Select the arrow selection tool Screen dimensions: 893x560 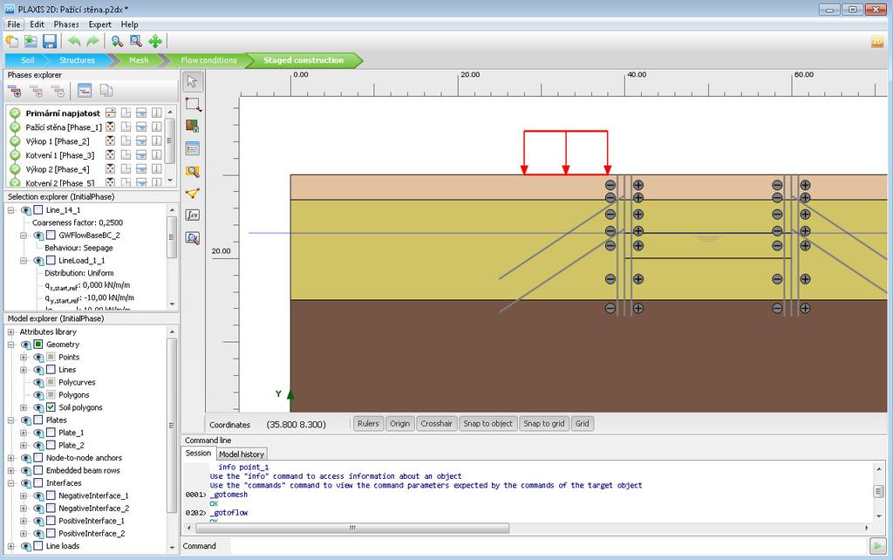coord(193,81)
